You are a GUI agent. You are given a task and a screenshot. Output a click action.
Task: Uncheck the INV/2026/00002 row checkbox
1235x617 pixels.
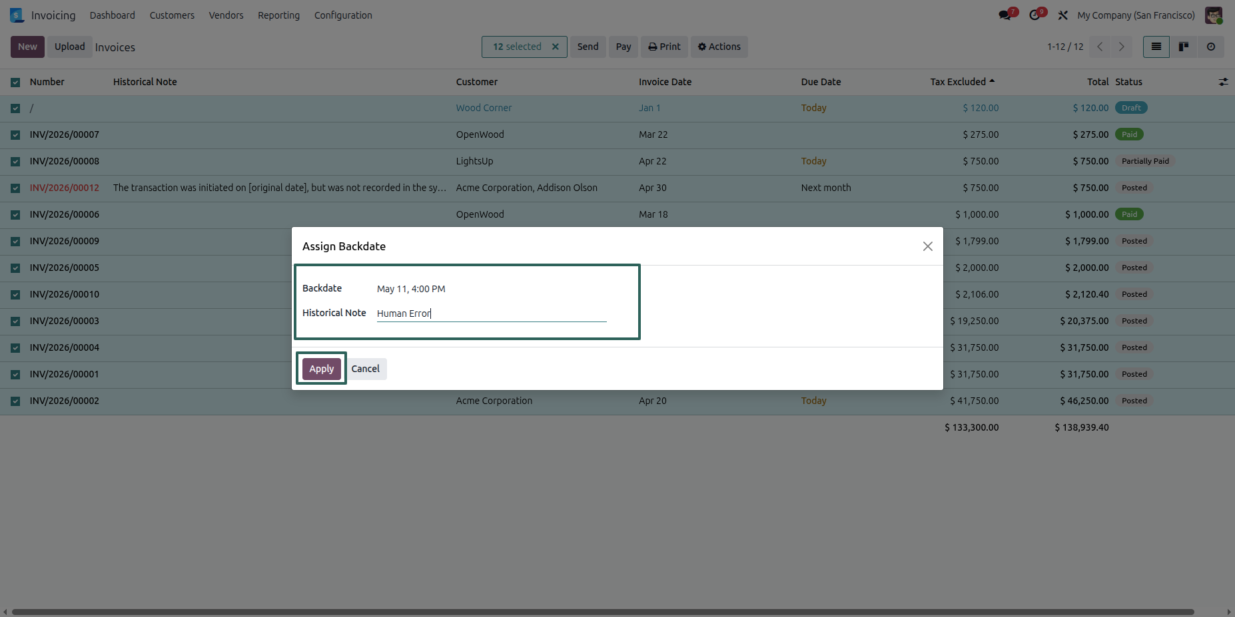coord(15,401)
